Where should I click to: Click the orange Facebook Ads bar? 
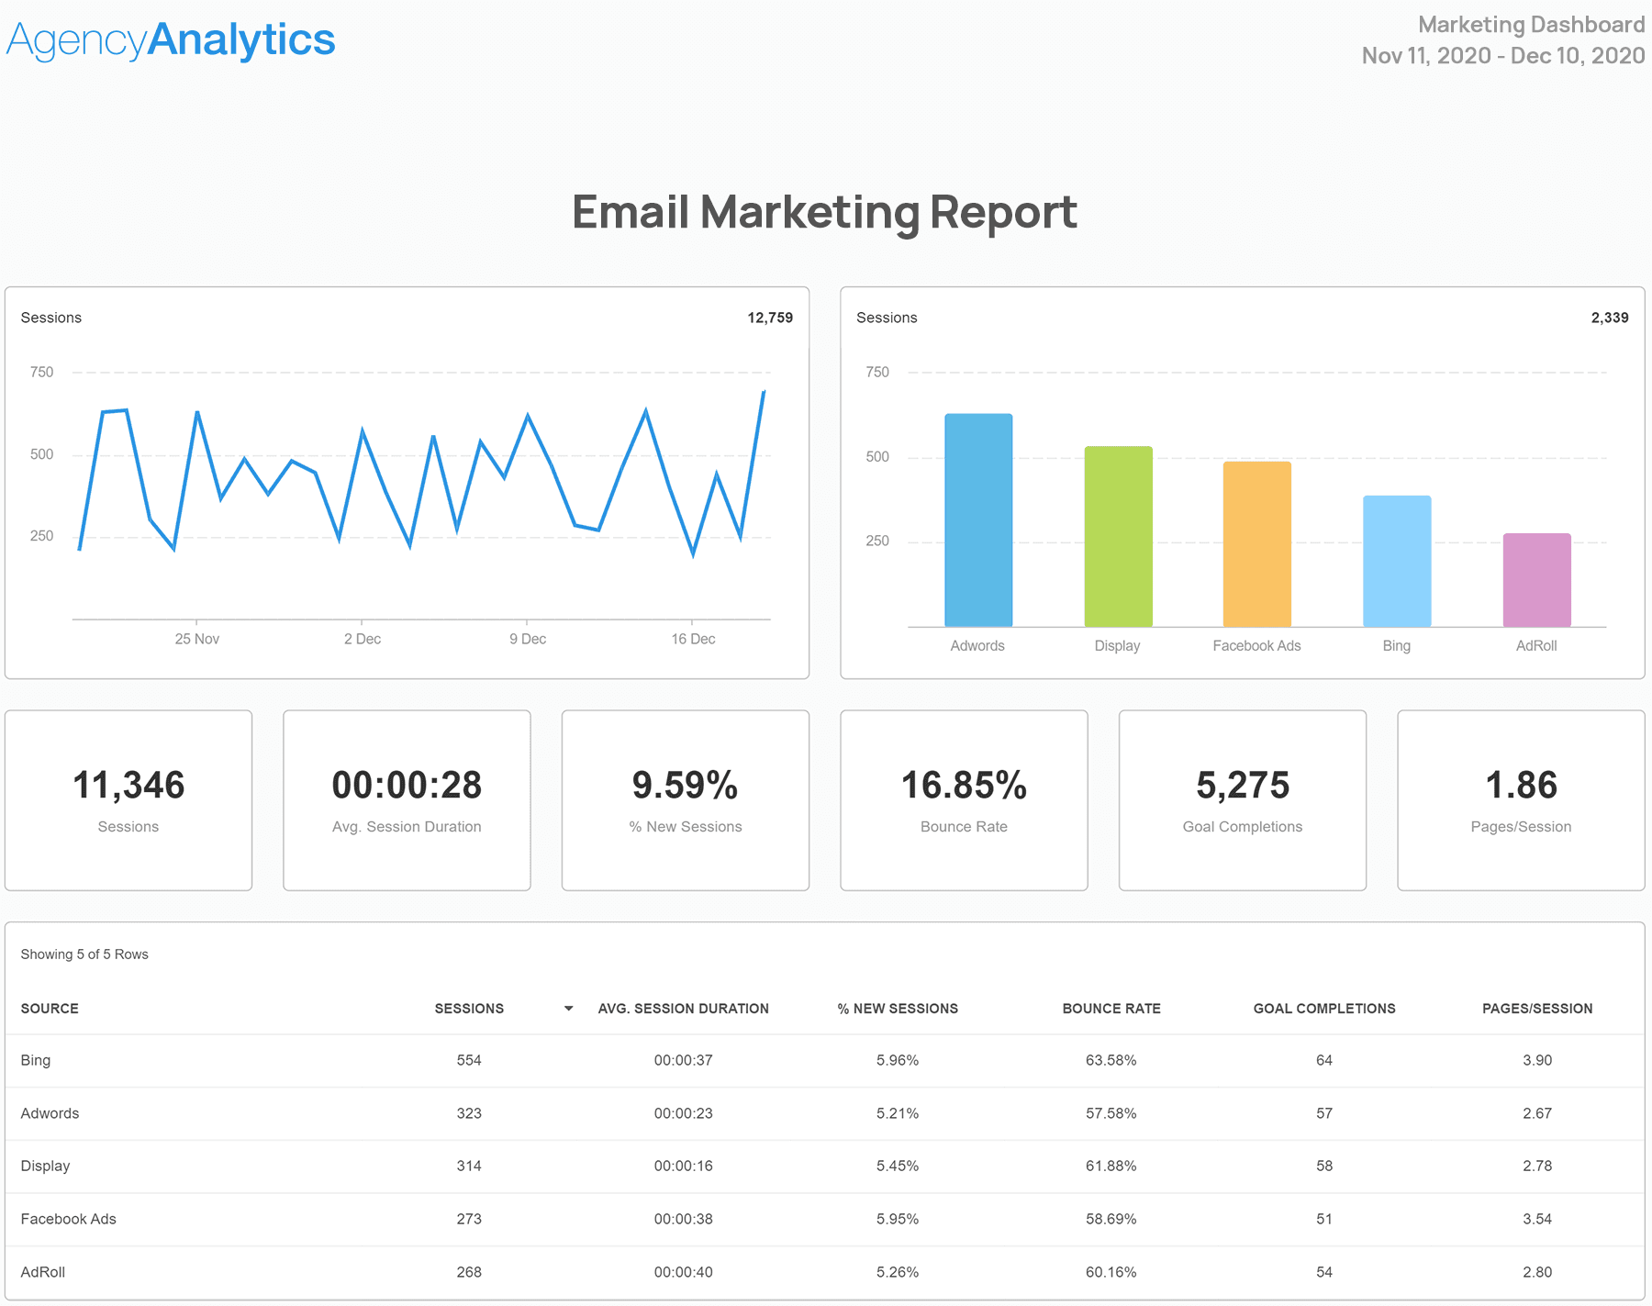pos(1256,544)
